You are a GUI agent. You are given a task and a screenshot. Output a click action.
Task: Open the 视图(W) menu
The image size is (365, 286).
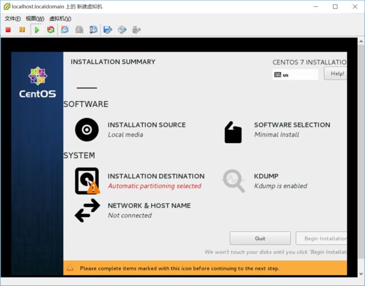[x=35, y=19]
